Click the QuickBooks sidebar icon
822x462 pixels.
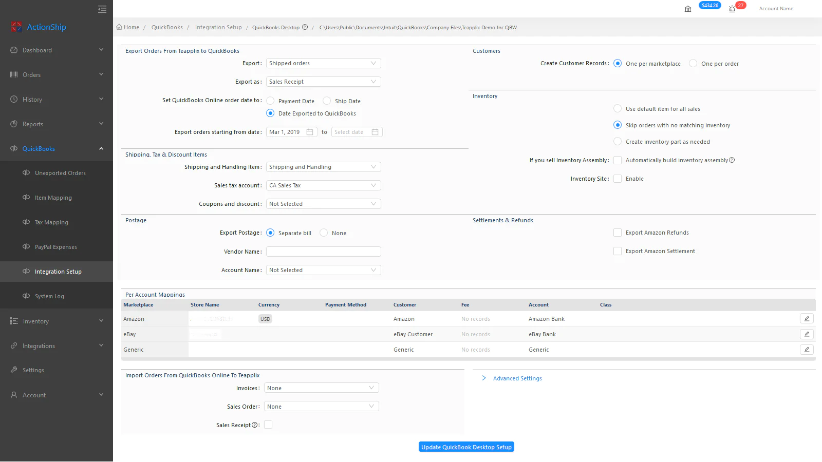[14, 149]
